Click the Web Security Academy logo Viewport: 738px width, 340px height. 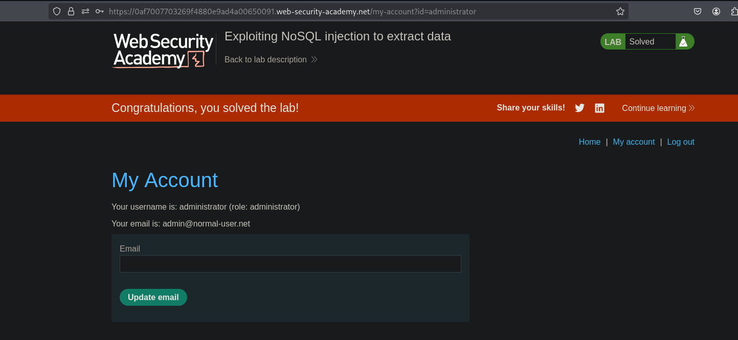(x=163, y=50)
